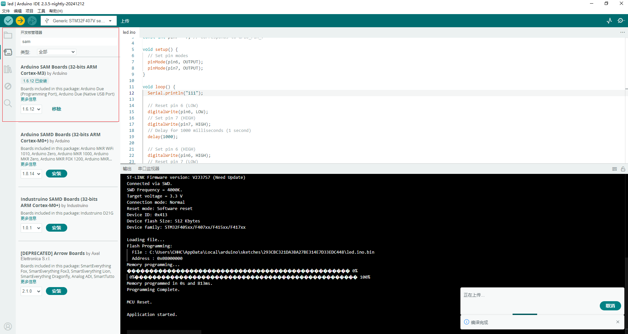Click the Verify sketch checkmark icon

coord(8,20)
